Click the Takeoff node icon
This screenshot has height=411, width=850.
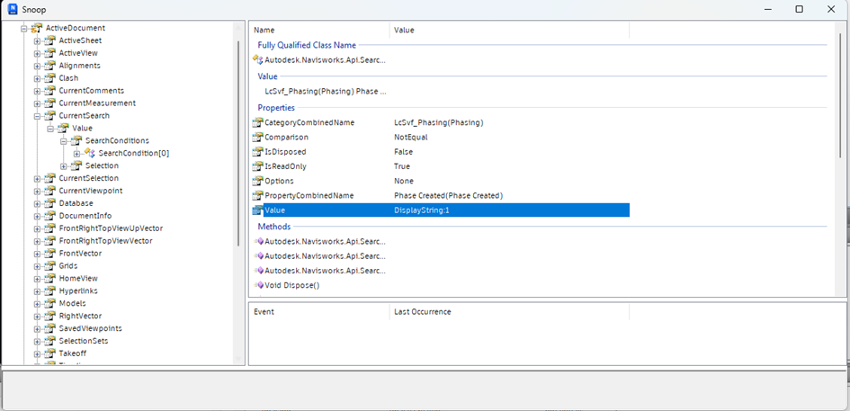coord(50,353)
